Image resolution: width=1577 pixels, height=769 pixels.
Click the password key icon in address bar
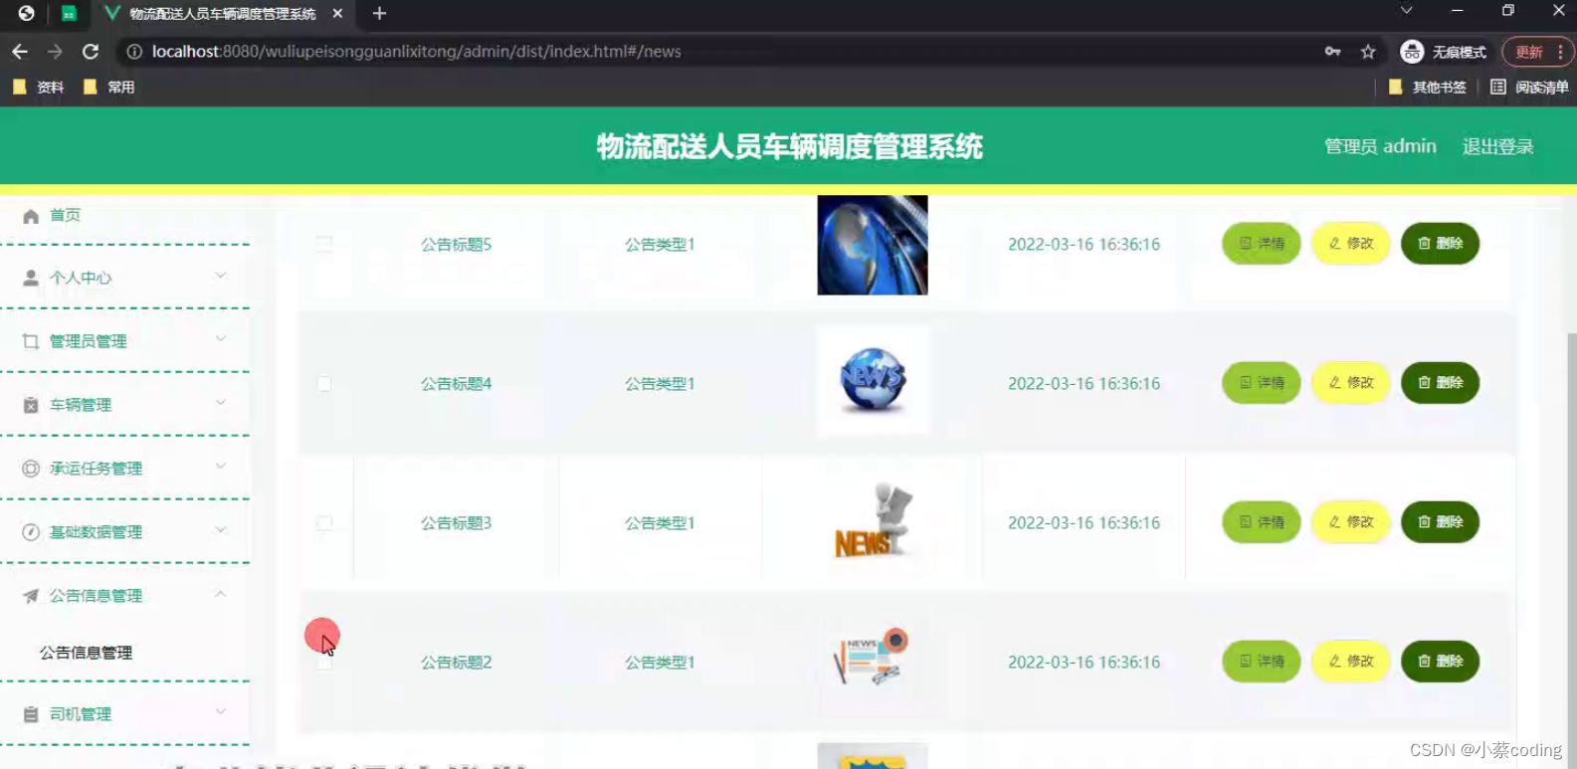click(x=1332, y=52)
